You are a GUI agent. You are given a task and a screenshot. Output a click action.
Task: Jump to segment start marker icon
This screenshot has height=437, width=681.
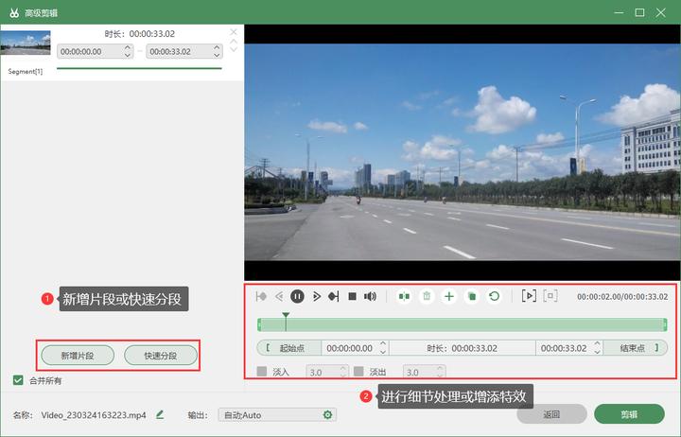[x=261, y=297]
